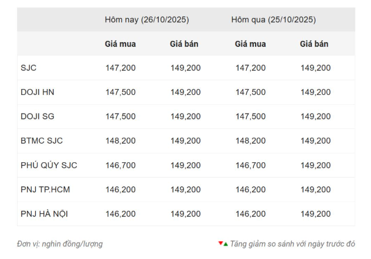Click today's SJC buy price 147,200
This screenshot has height=259, width=371.
(120, 68)
